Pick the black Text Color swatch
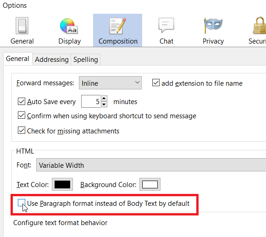The width and height of the screenshot is (266, 237). (62, 184)
